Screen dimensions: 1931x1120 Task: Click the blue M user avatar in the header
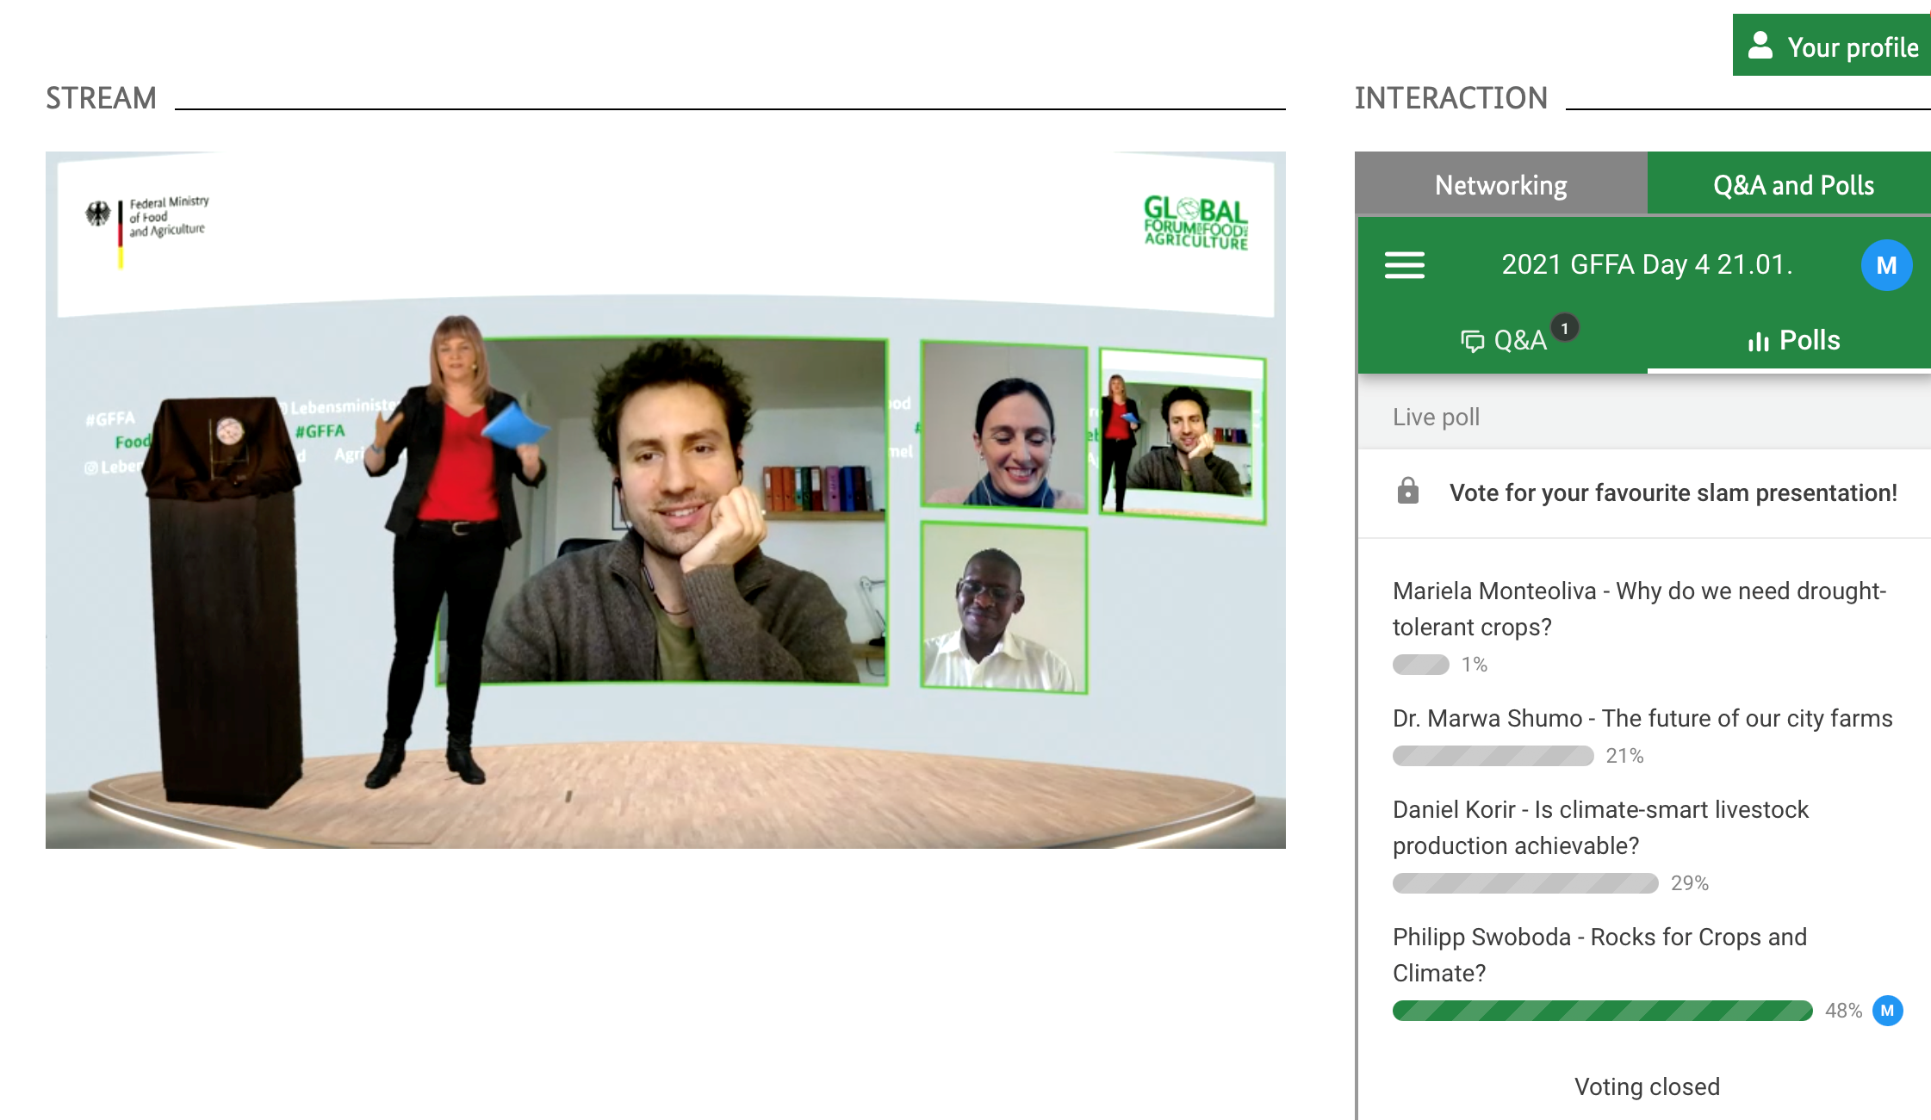1886,265
